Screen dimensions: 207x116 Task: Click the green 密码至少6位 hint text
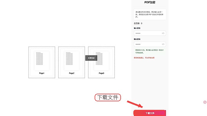149,51
